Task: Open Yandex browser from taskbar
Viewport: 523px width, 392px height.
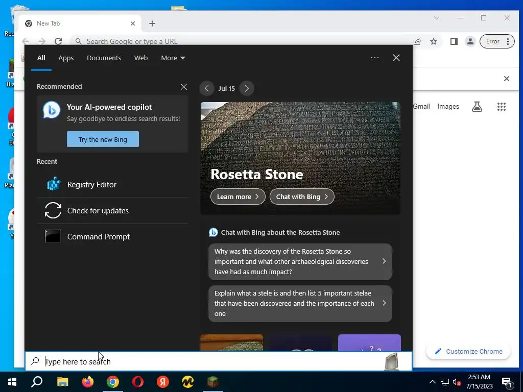Action: pyautogui.click(x=163, y=382)
